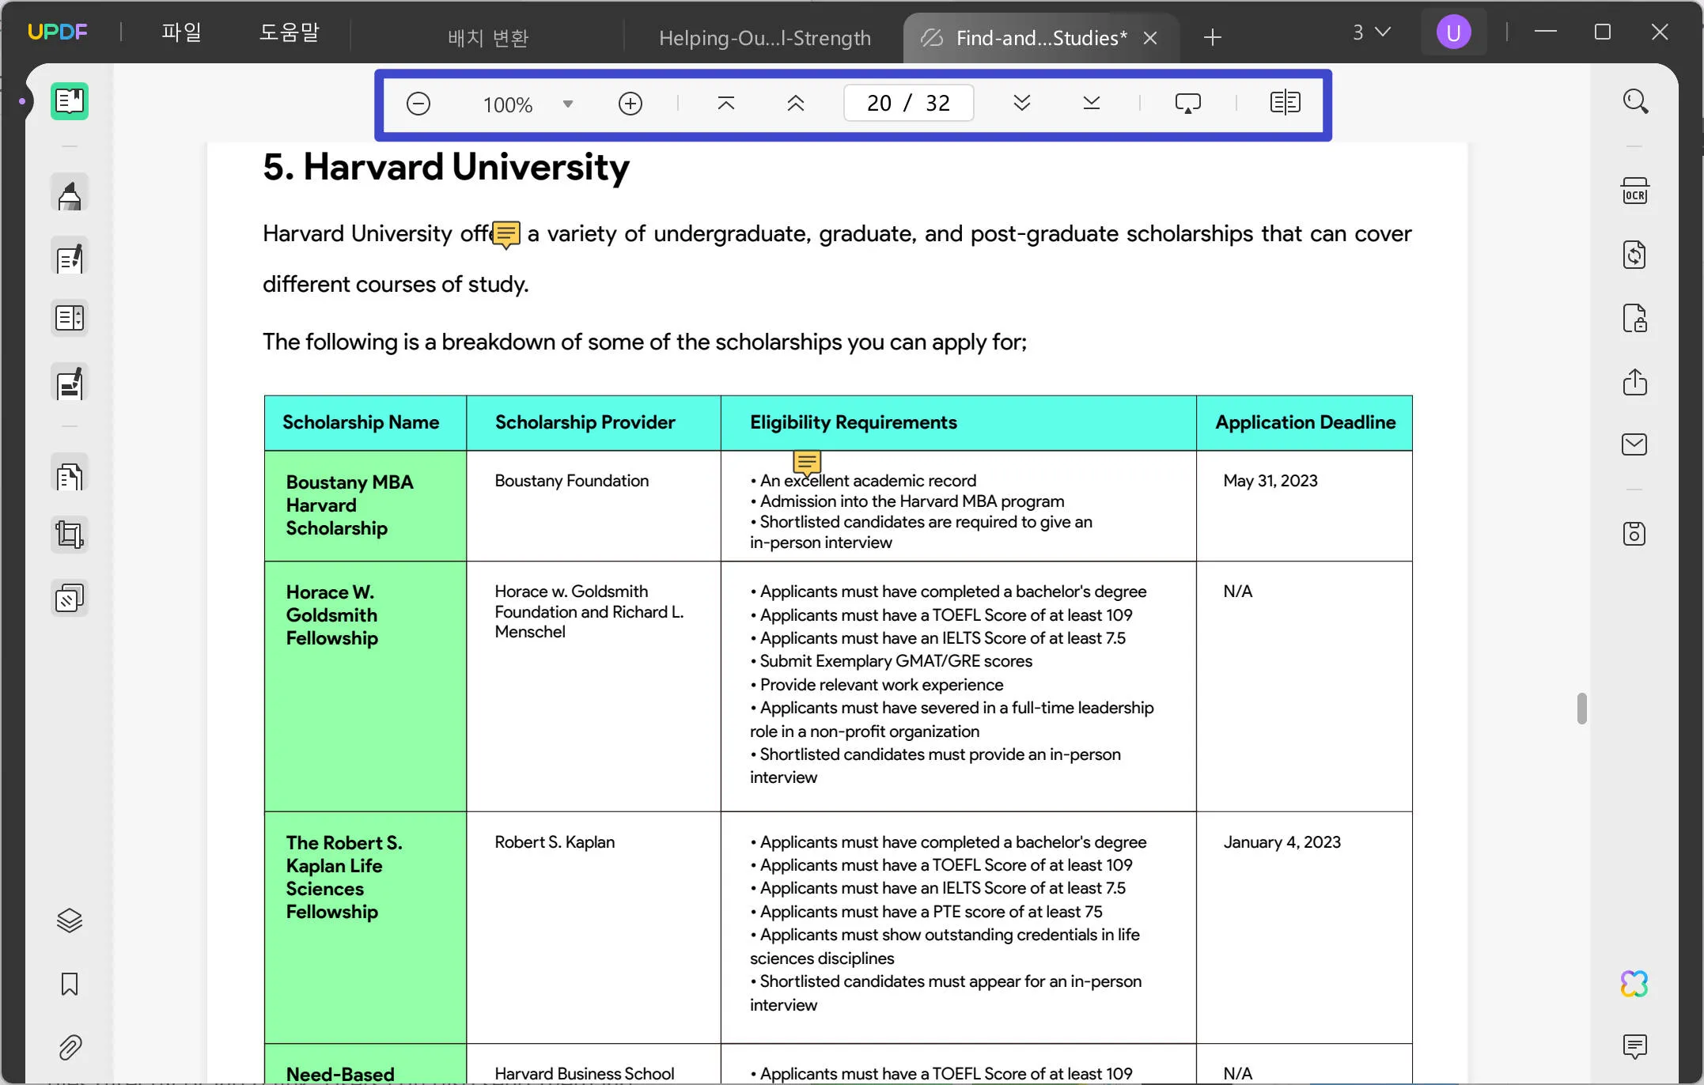Run OCR text recognition
The image size is (1704, 1085).
(1635, 191)
